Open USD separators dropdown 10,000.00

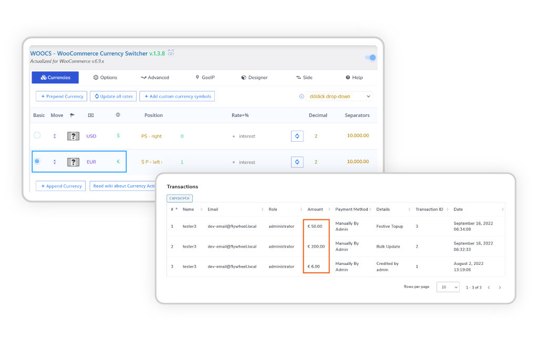(x=358, y=135)
